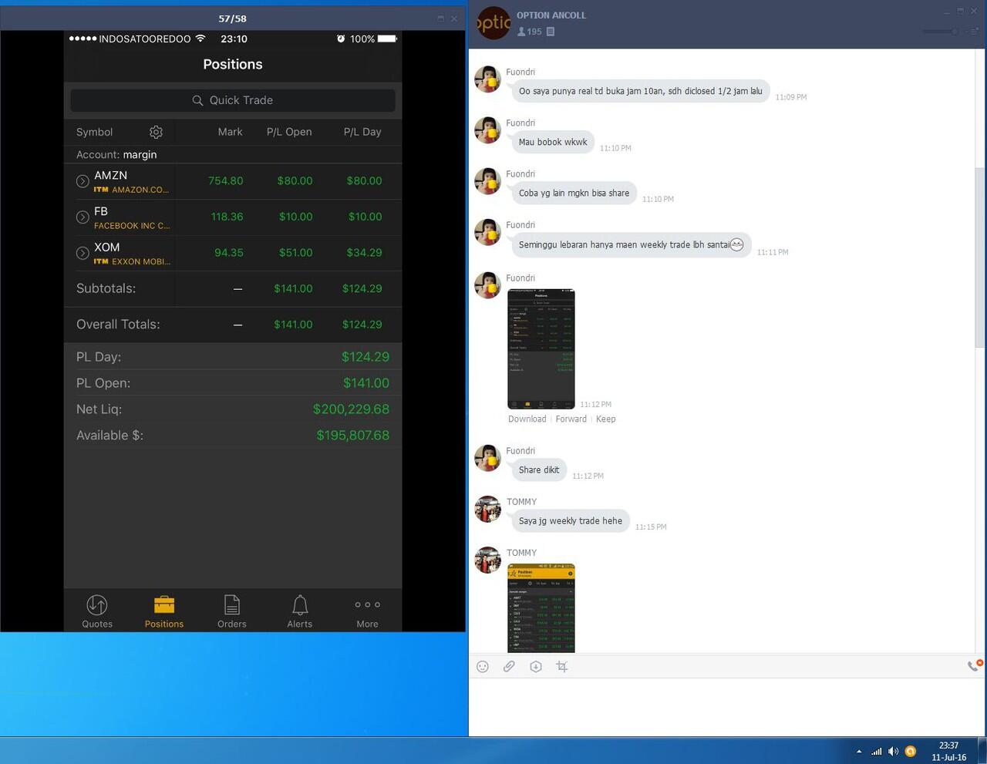
Task: Open the OPTION ANCOLL group avatar
Action: click(x=493, y=23)
